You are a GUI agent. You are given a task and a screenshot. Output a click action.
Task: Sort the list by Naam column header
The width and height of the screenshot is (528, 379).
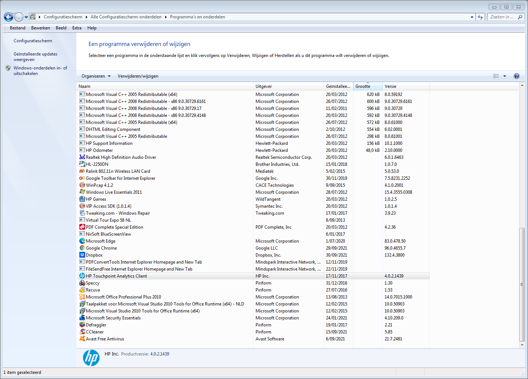[165, 86]
